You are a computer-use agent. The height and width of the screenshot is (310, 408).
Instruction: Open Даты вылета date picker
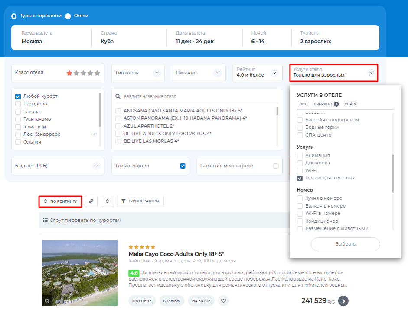205,38
